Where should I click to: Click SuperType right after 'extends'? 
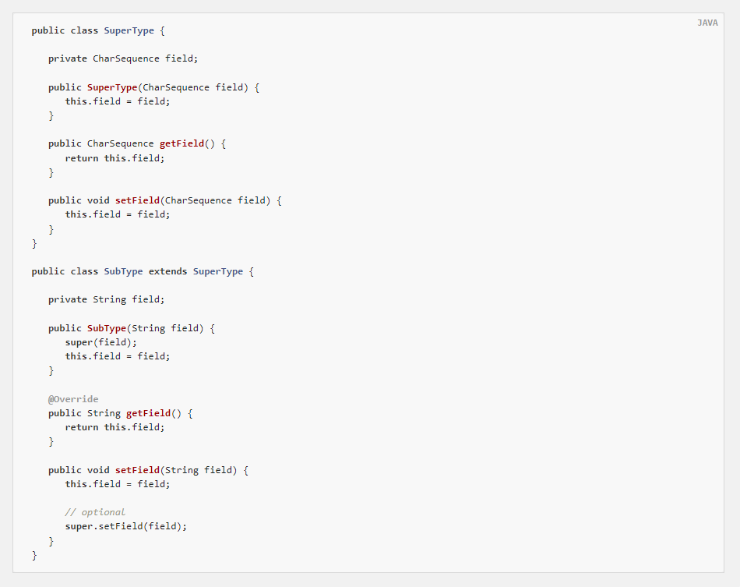point(218,271)
